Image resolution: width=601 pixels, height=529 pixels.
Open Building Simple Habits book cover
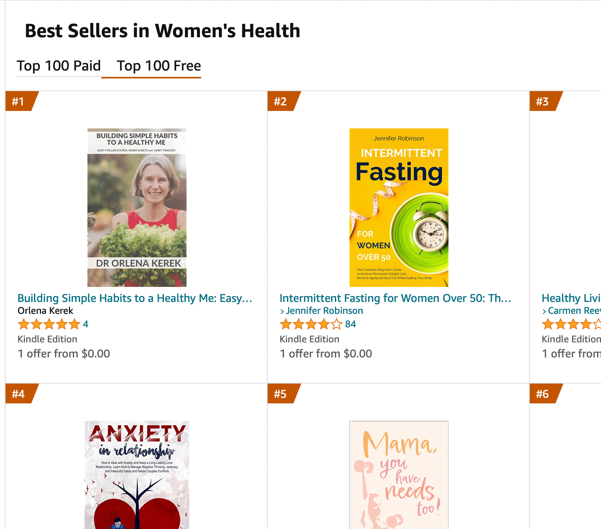137,207
